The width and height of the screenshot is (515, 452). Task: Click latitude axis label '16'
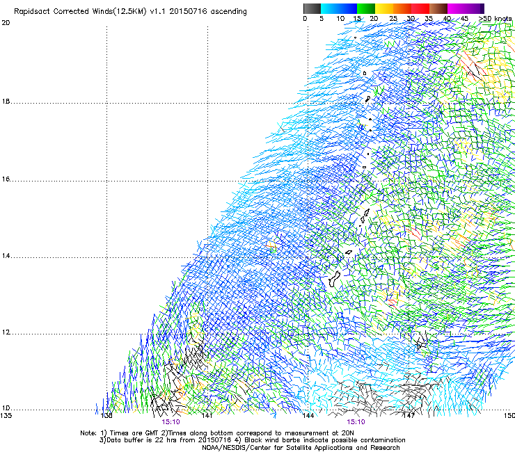(6, 179)
